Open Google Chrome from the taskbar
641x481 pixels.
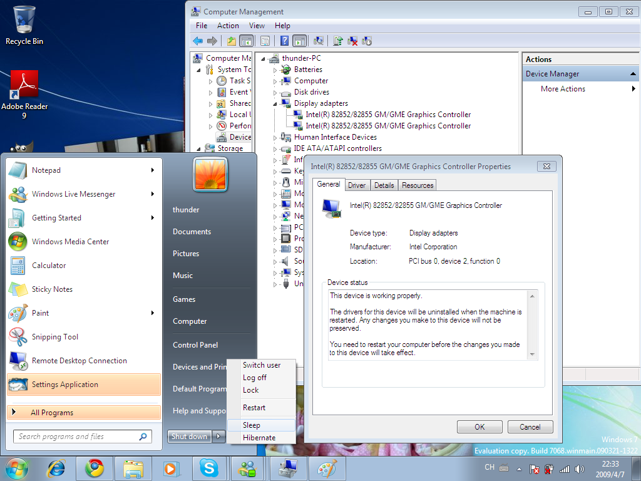pyautogui.click(x=95, y=468)
